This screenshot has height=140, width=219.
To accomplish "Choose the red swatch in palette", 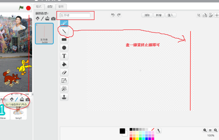I will 131,139.
